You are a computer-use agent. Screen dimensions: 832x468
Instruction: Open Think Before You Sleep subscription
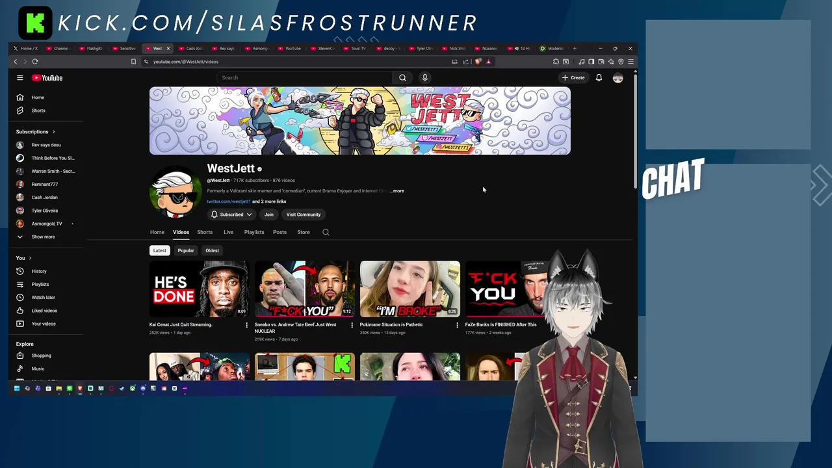(45, 158)
